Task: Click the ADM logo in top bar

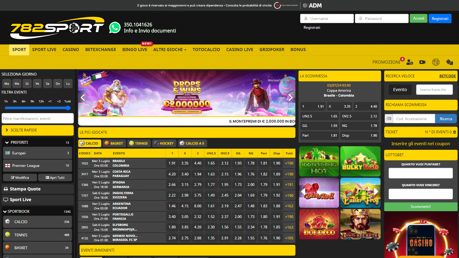Action: click(312, 6)
